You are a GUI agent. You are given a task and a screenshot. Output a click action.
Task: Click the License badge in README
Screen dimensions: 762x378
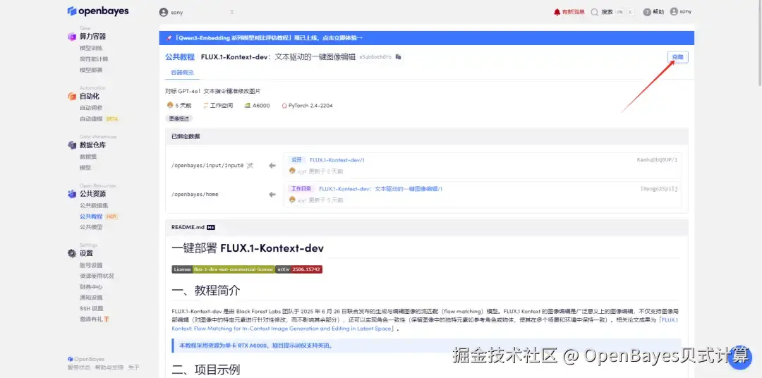tap(223, 269)
